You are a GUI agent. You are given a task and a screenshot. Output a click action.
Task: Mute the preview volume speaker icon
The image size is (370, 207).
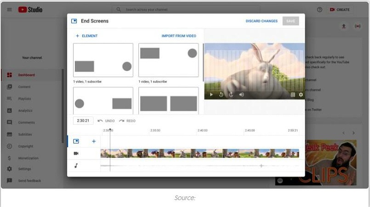tap(241, 95)
